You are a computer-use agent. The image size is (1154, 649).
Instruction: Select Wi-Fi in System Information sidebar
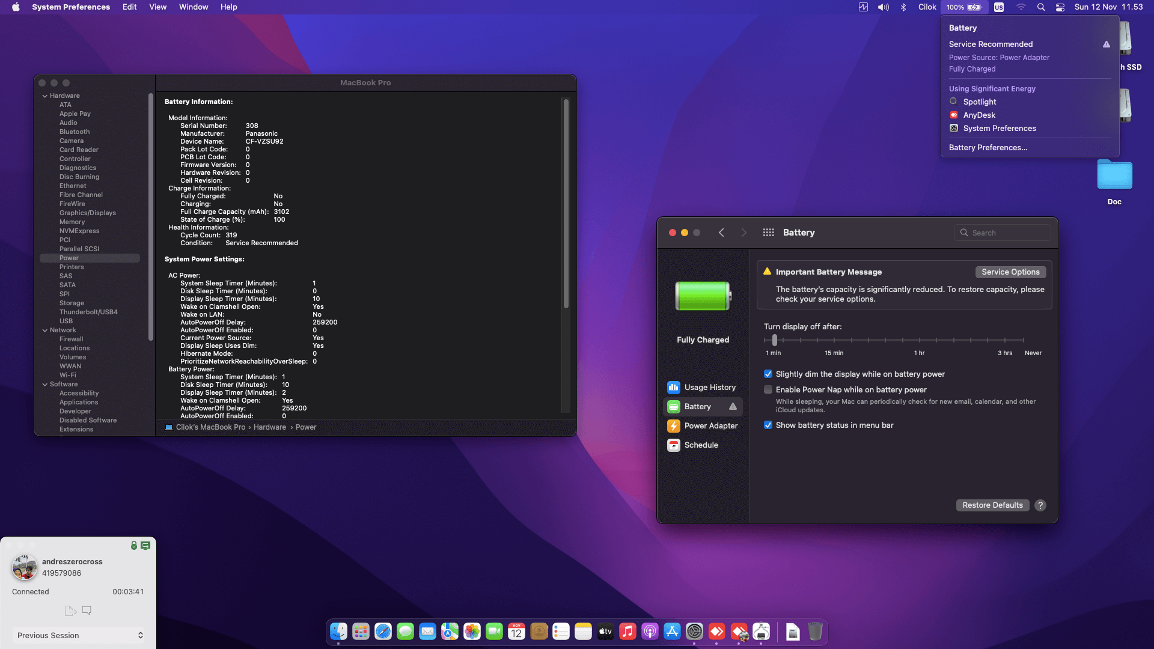coord(68,376)
